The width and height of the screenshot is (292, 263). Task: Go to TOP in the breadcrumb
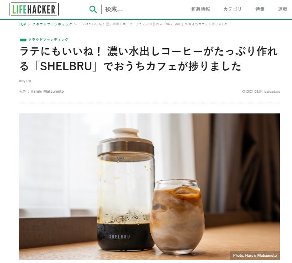click(x=22, y=25)
